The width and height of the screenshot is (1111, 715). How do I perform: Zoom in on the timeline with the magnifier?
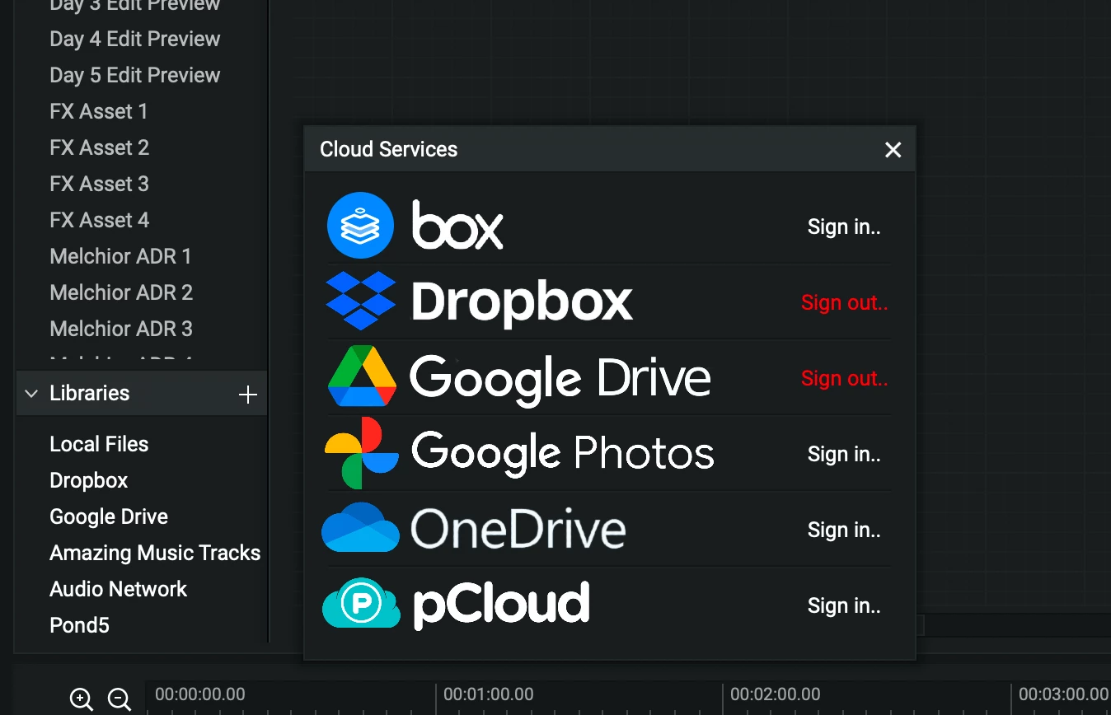(x=81, y=699)
